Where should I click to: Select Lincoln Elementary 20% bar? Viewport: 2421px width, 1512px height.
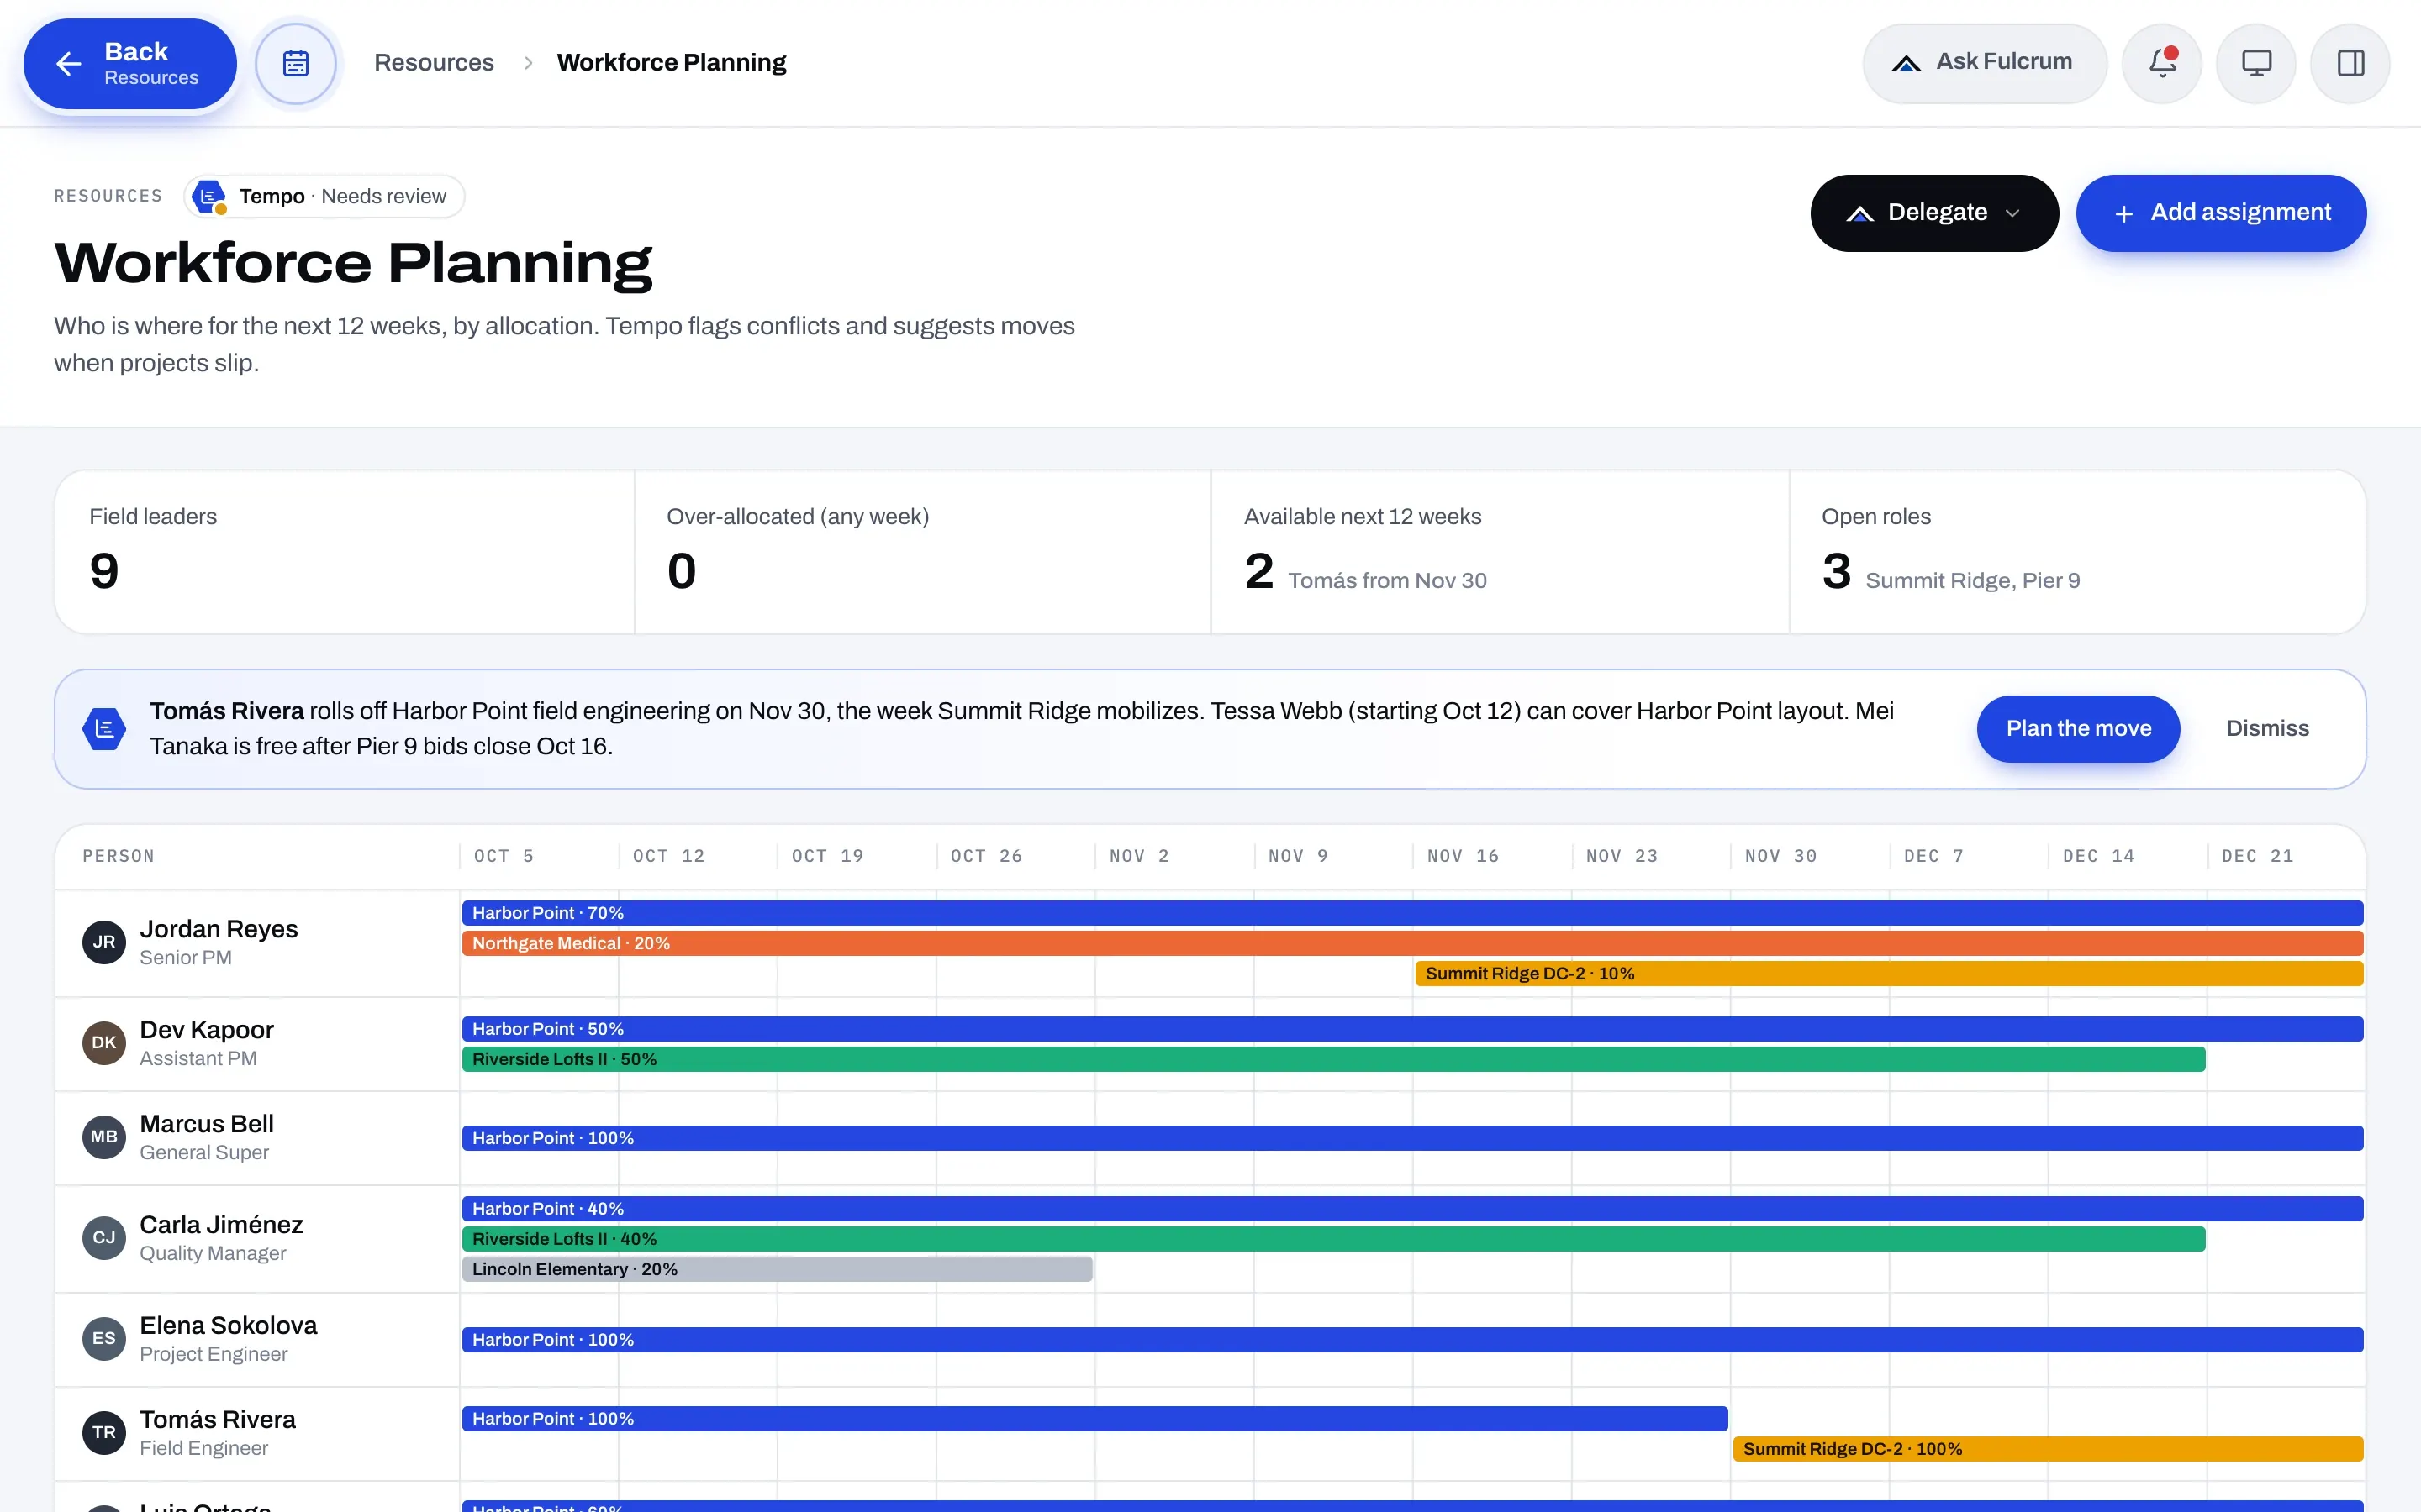[x=778, y=1269]
